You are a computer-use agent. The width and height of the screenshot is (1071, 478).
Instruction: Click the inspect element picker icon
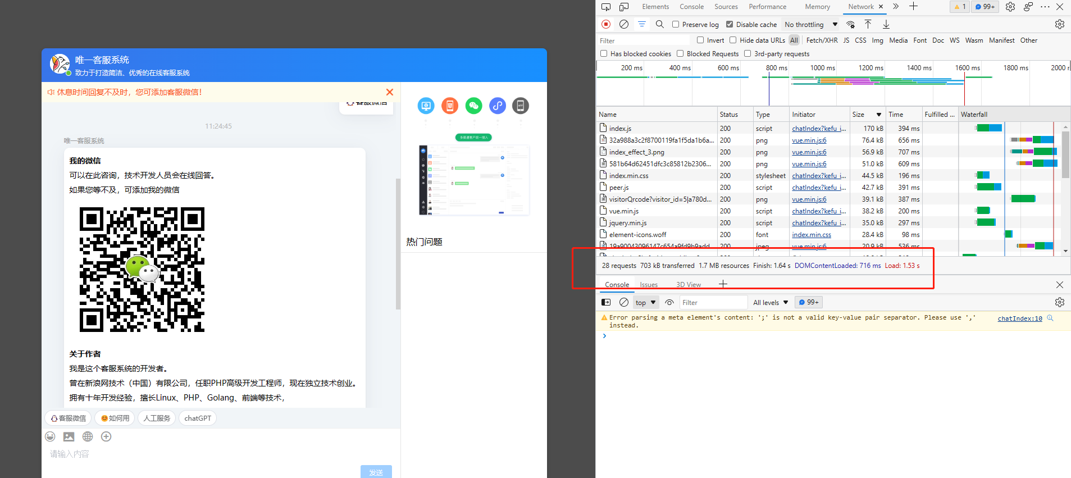tap(606, 7)
